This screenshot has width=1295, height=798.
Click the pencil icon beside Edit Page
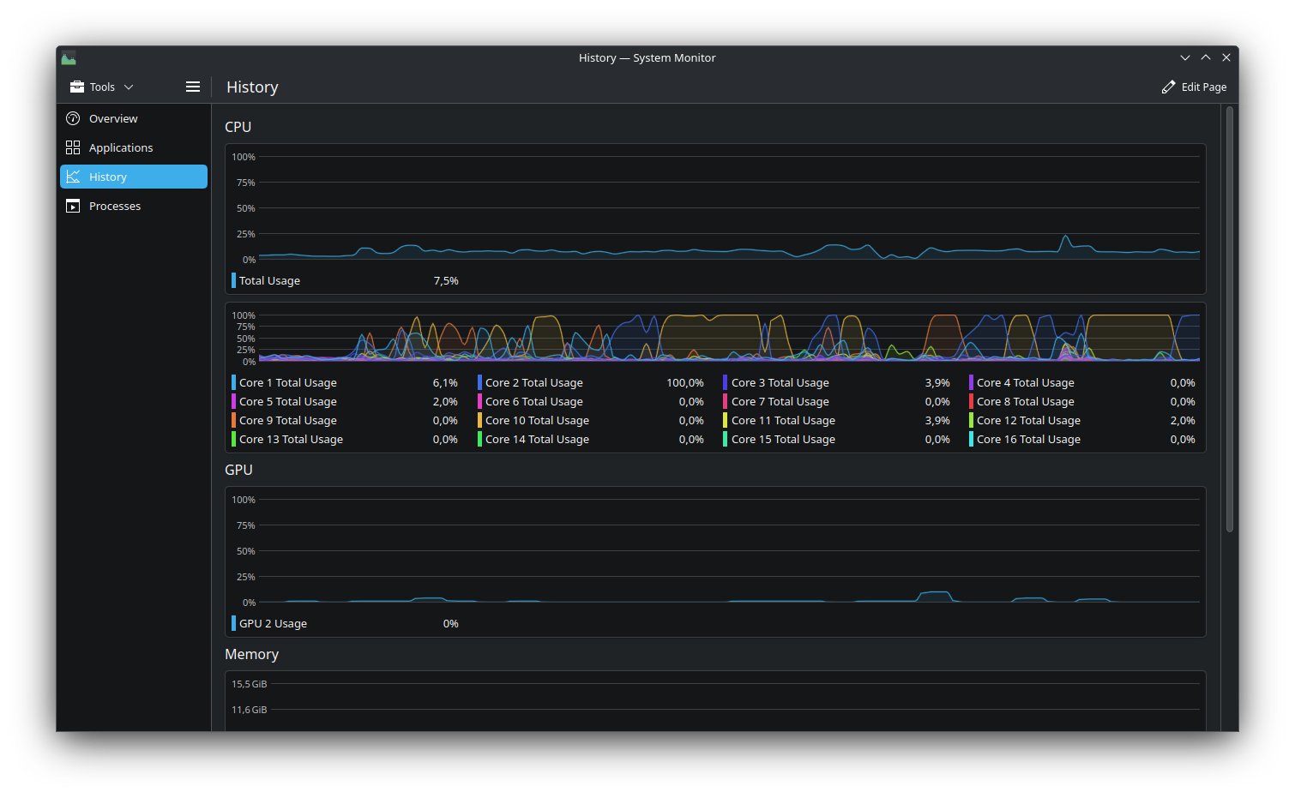click(1168, 87)
